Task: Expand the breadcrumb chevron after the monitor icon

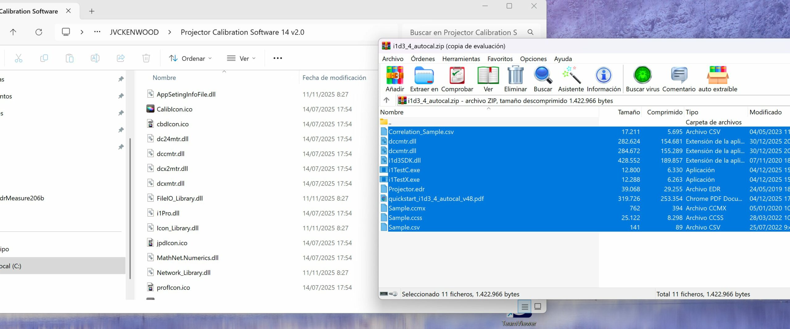Action: (x=82, y=32)
